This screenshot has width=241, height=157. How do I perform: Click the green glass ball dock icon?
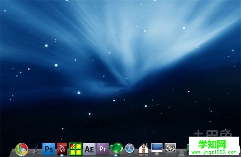tap(116, 148)
